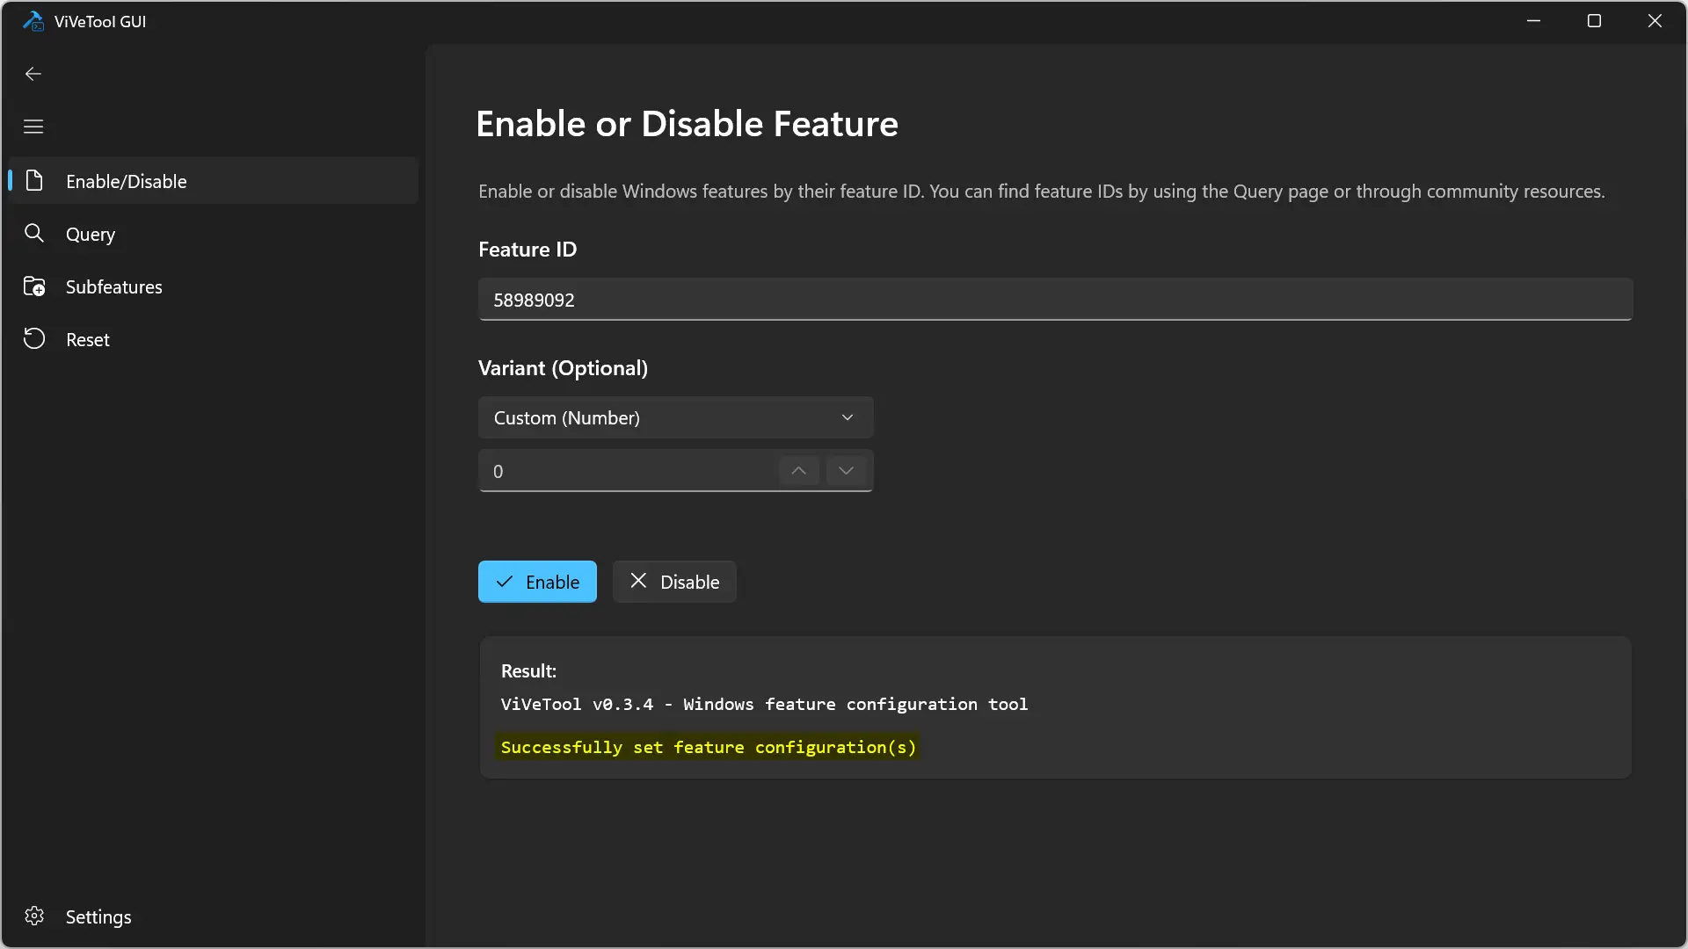Image resolution: width=1688 pixels, height=949 pixels.
Task: Increase the variant number with up arrow
Action: pos(798,471)
